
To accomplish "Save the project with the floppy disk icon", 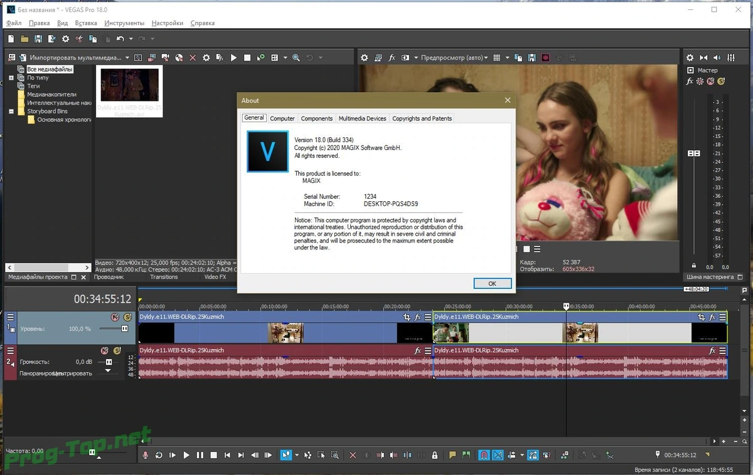I will pos(38,39).
